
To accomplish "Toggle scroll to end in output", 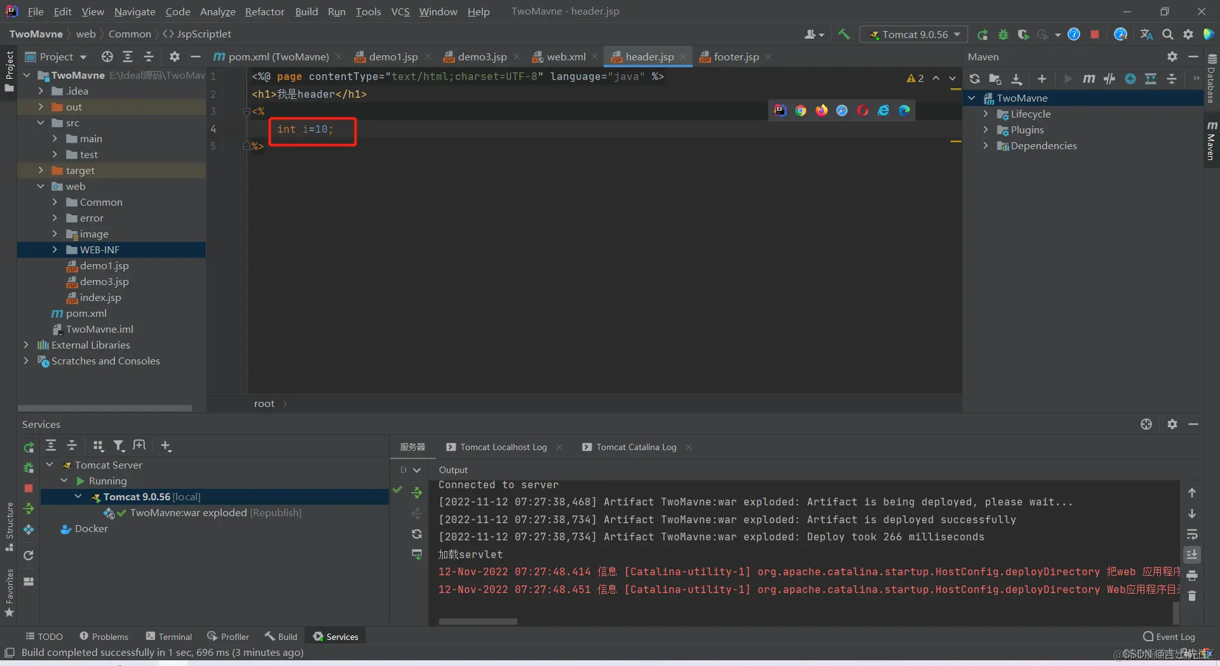I will (x=1192, y=554).
